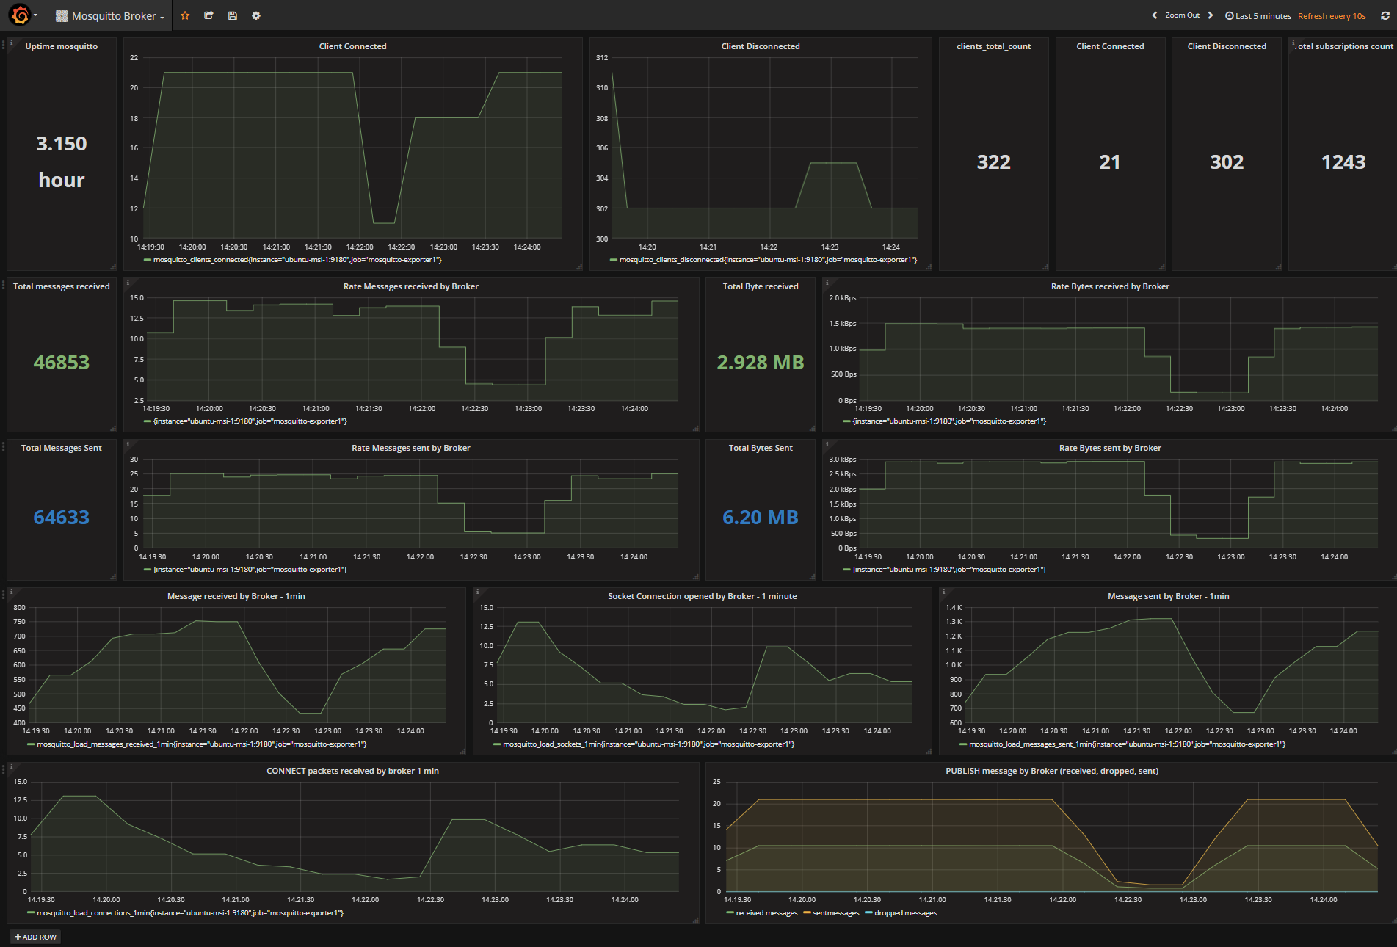Click the Total messages received value 46853
This screenshot has height=947, width=1397.
click(x=62, y=363)
